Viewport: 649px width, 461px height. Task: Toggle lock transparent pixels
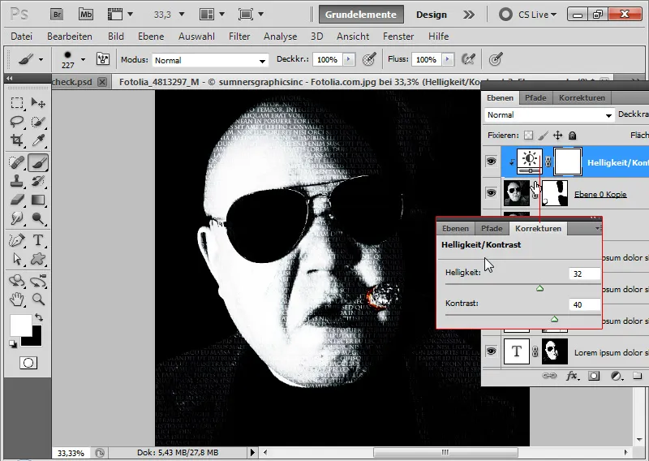coord(529,136)
